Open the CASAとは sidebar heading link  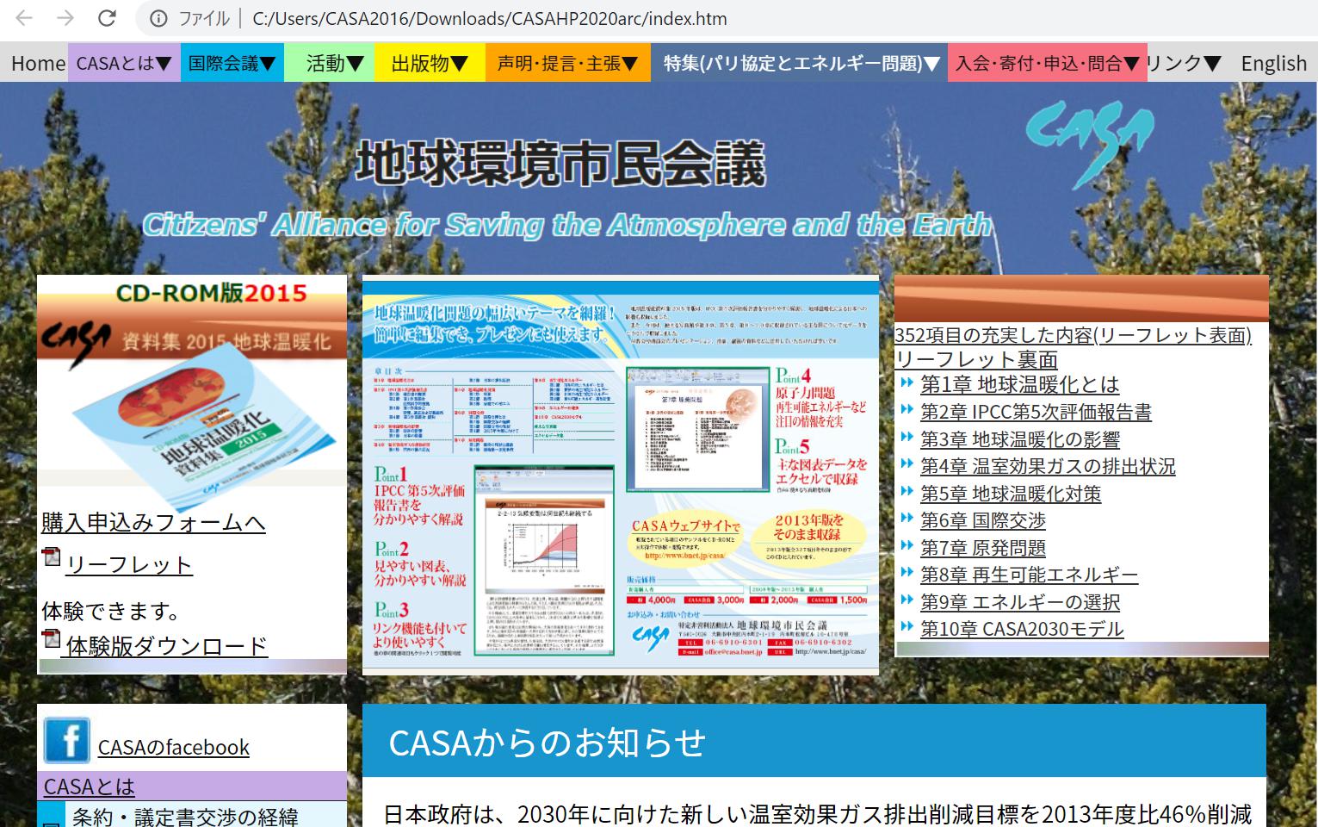click(89, 787)
